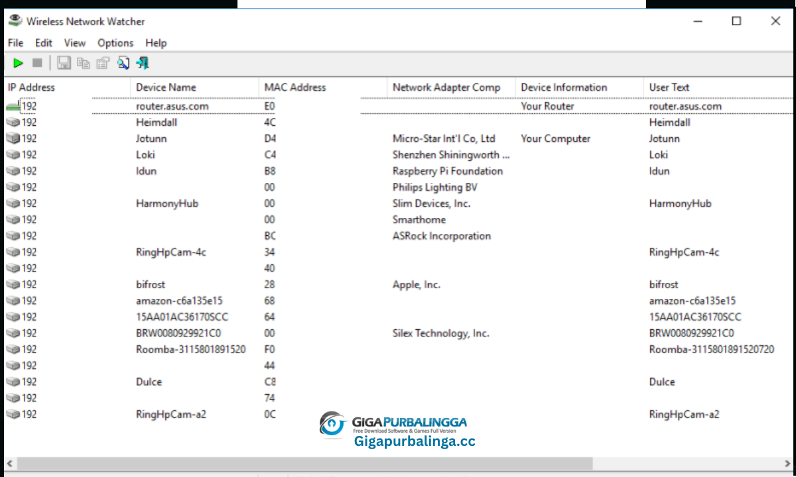Screen dimensions: 796x477
Task: Click 'Roomba-3115801891520720' user text cell
Action: click(712, 349)
